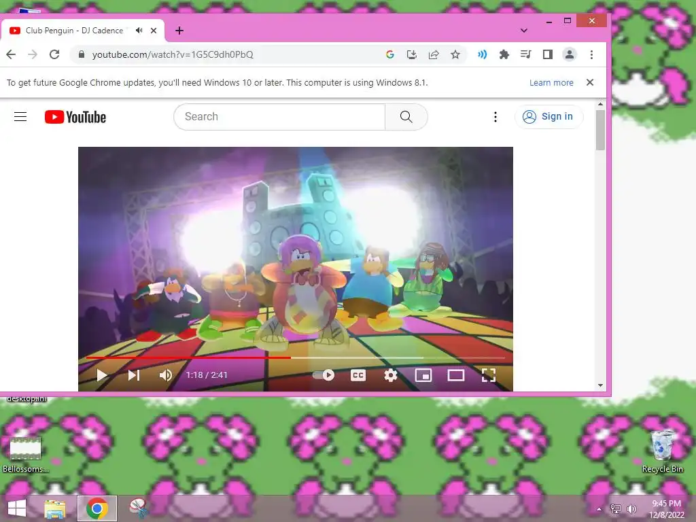Select the Bellossoms desktop file
This screenshot has width=696, height=522.
(x=26, y=455)
